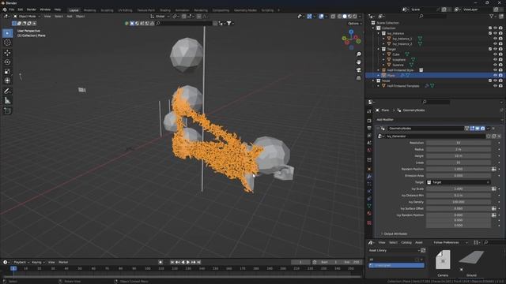The image size is (506, 284).
Task: Open the Object properties tab icon
Action: coord(369,169)
